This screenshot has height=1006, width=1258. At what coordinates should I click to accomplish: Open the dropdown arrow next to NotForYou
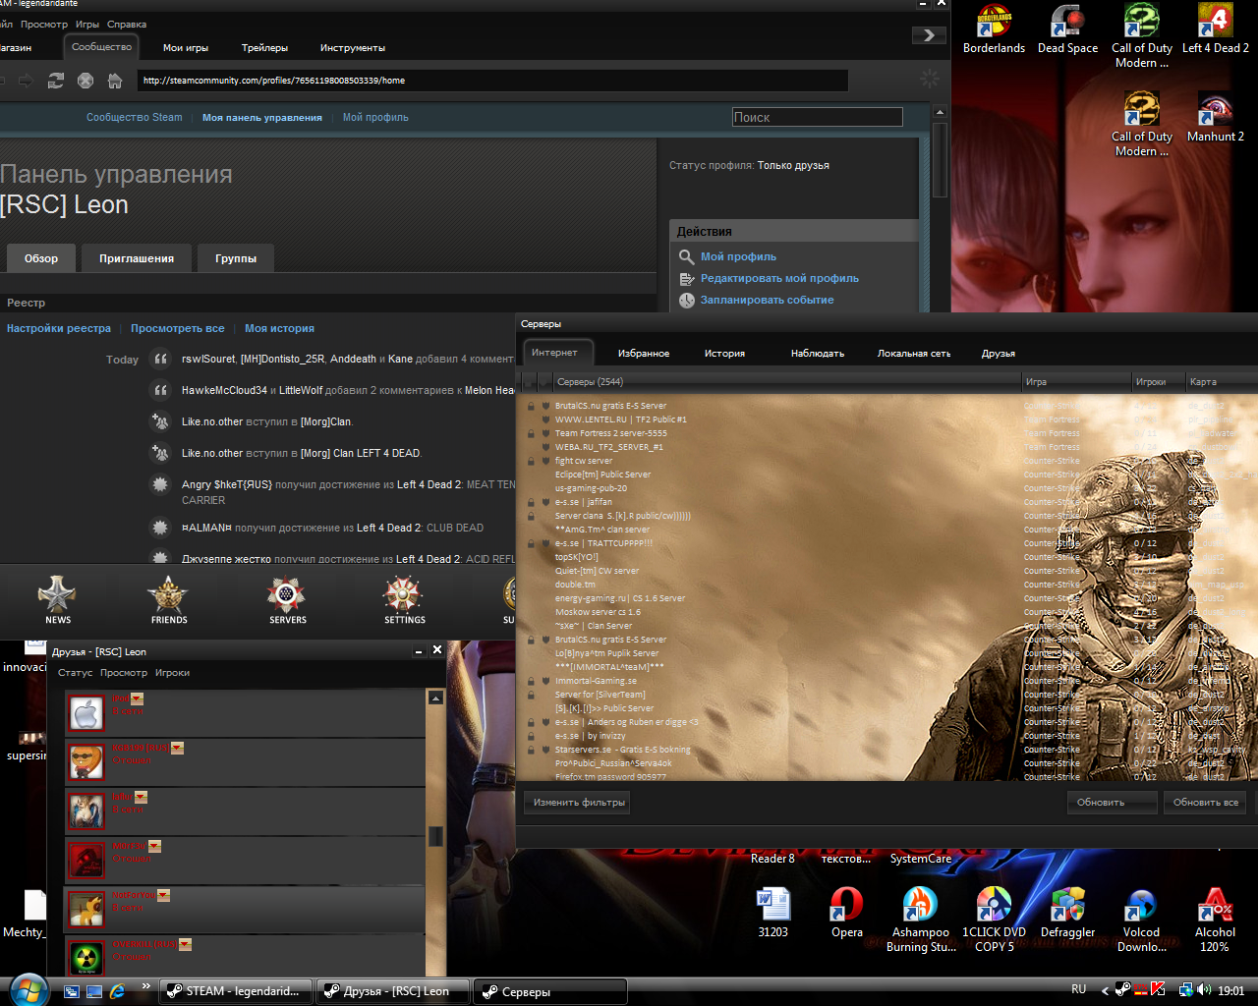[163, 895]
